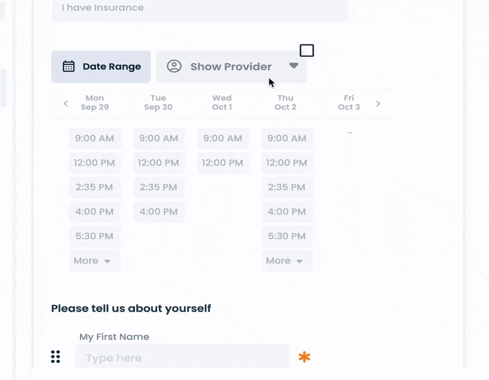Advance to next week with right arrow
Screen dimensions: 489x380
[x=378, y=103]
